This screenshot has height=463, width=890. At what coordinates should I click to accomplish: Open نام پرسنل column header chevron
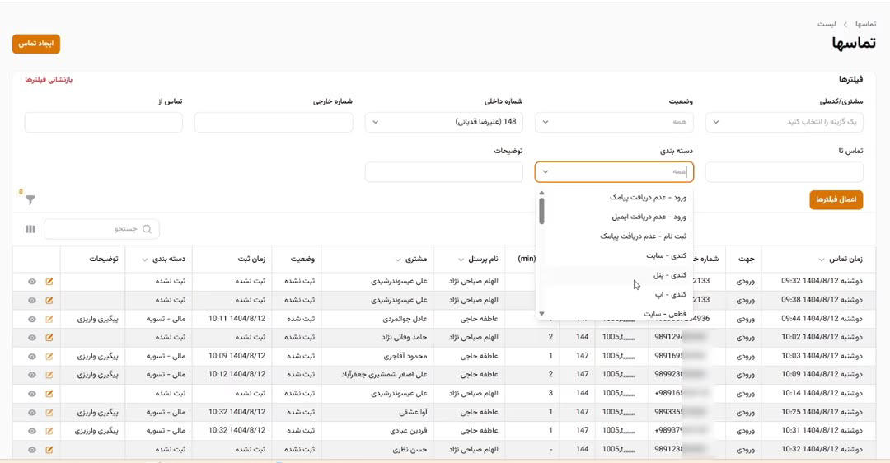point(461,260)
